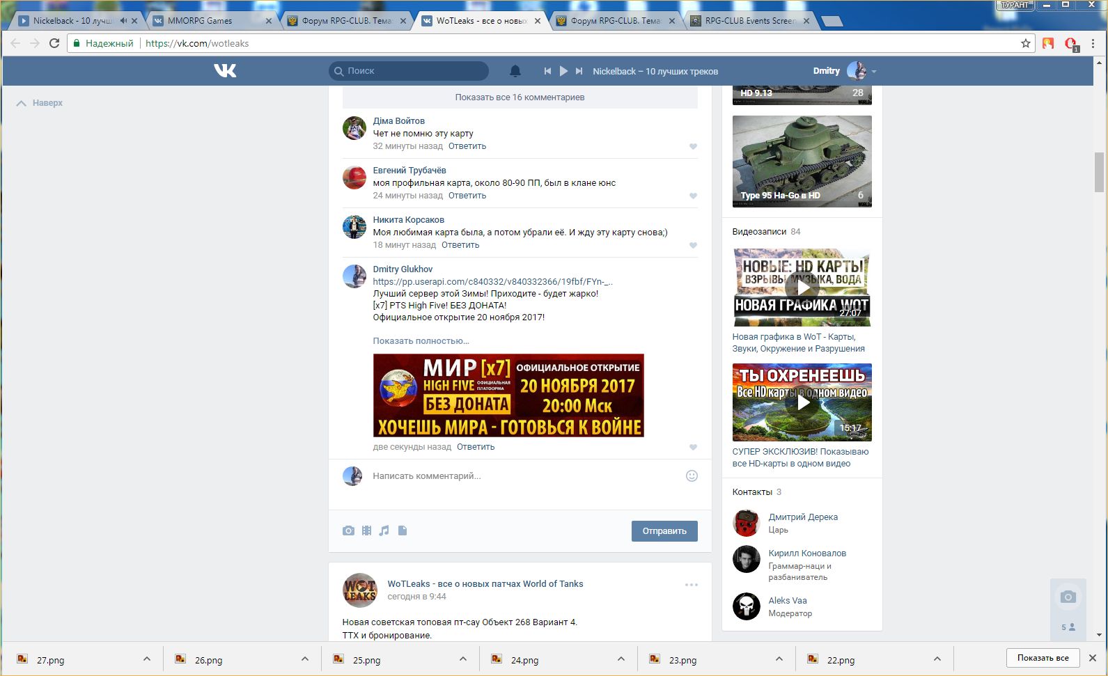
Task: Open a new browser tab
Action: [x=832, y=21]
